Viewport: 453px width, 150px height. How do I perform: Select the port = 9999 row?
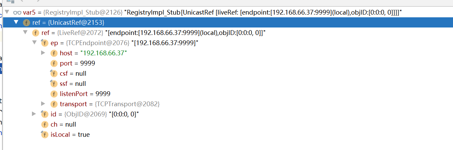pos(77,63)
